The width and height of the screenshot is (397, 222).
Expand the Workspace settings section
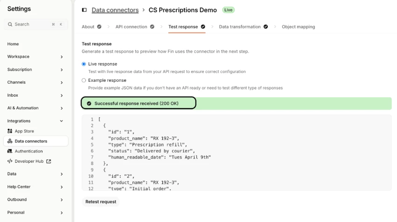[62, 57]
